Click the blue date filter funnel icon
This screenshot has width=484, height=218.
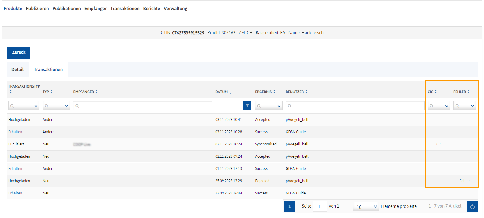(x=247, y=106)
